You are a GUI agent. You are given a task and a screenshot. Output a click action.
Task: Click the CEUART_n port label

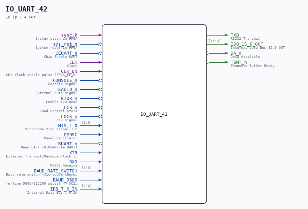pos(66,53)
